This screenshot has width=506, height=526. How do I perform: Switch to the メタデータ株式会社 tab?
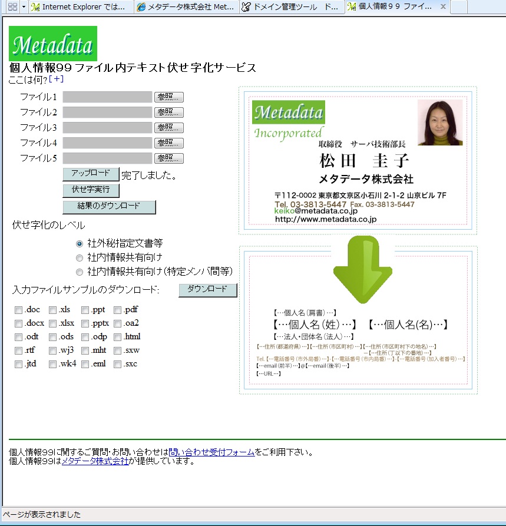[187, 7]
